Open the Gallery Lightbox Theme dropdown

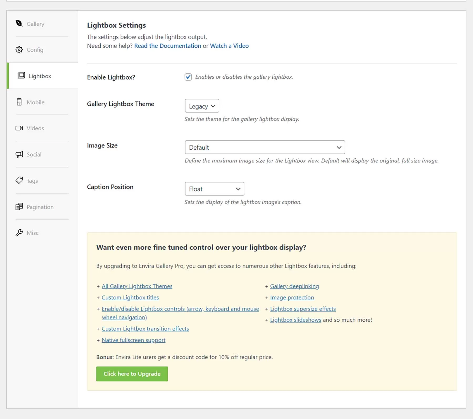tap(202, 106)
